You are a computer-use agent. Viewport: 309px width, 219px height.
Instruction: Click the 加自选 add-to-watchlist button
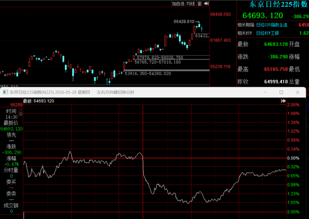coord(178,3)
